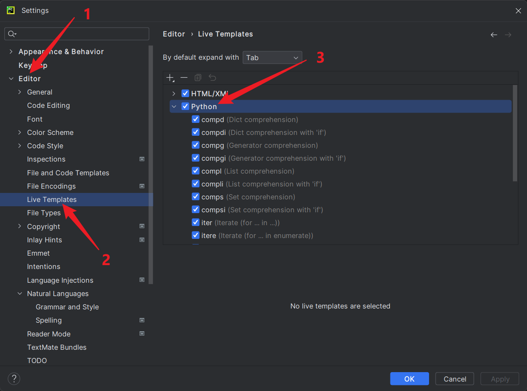Click the Restore defaults undo icon

(212, 78)
